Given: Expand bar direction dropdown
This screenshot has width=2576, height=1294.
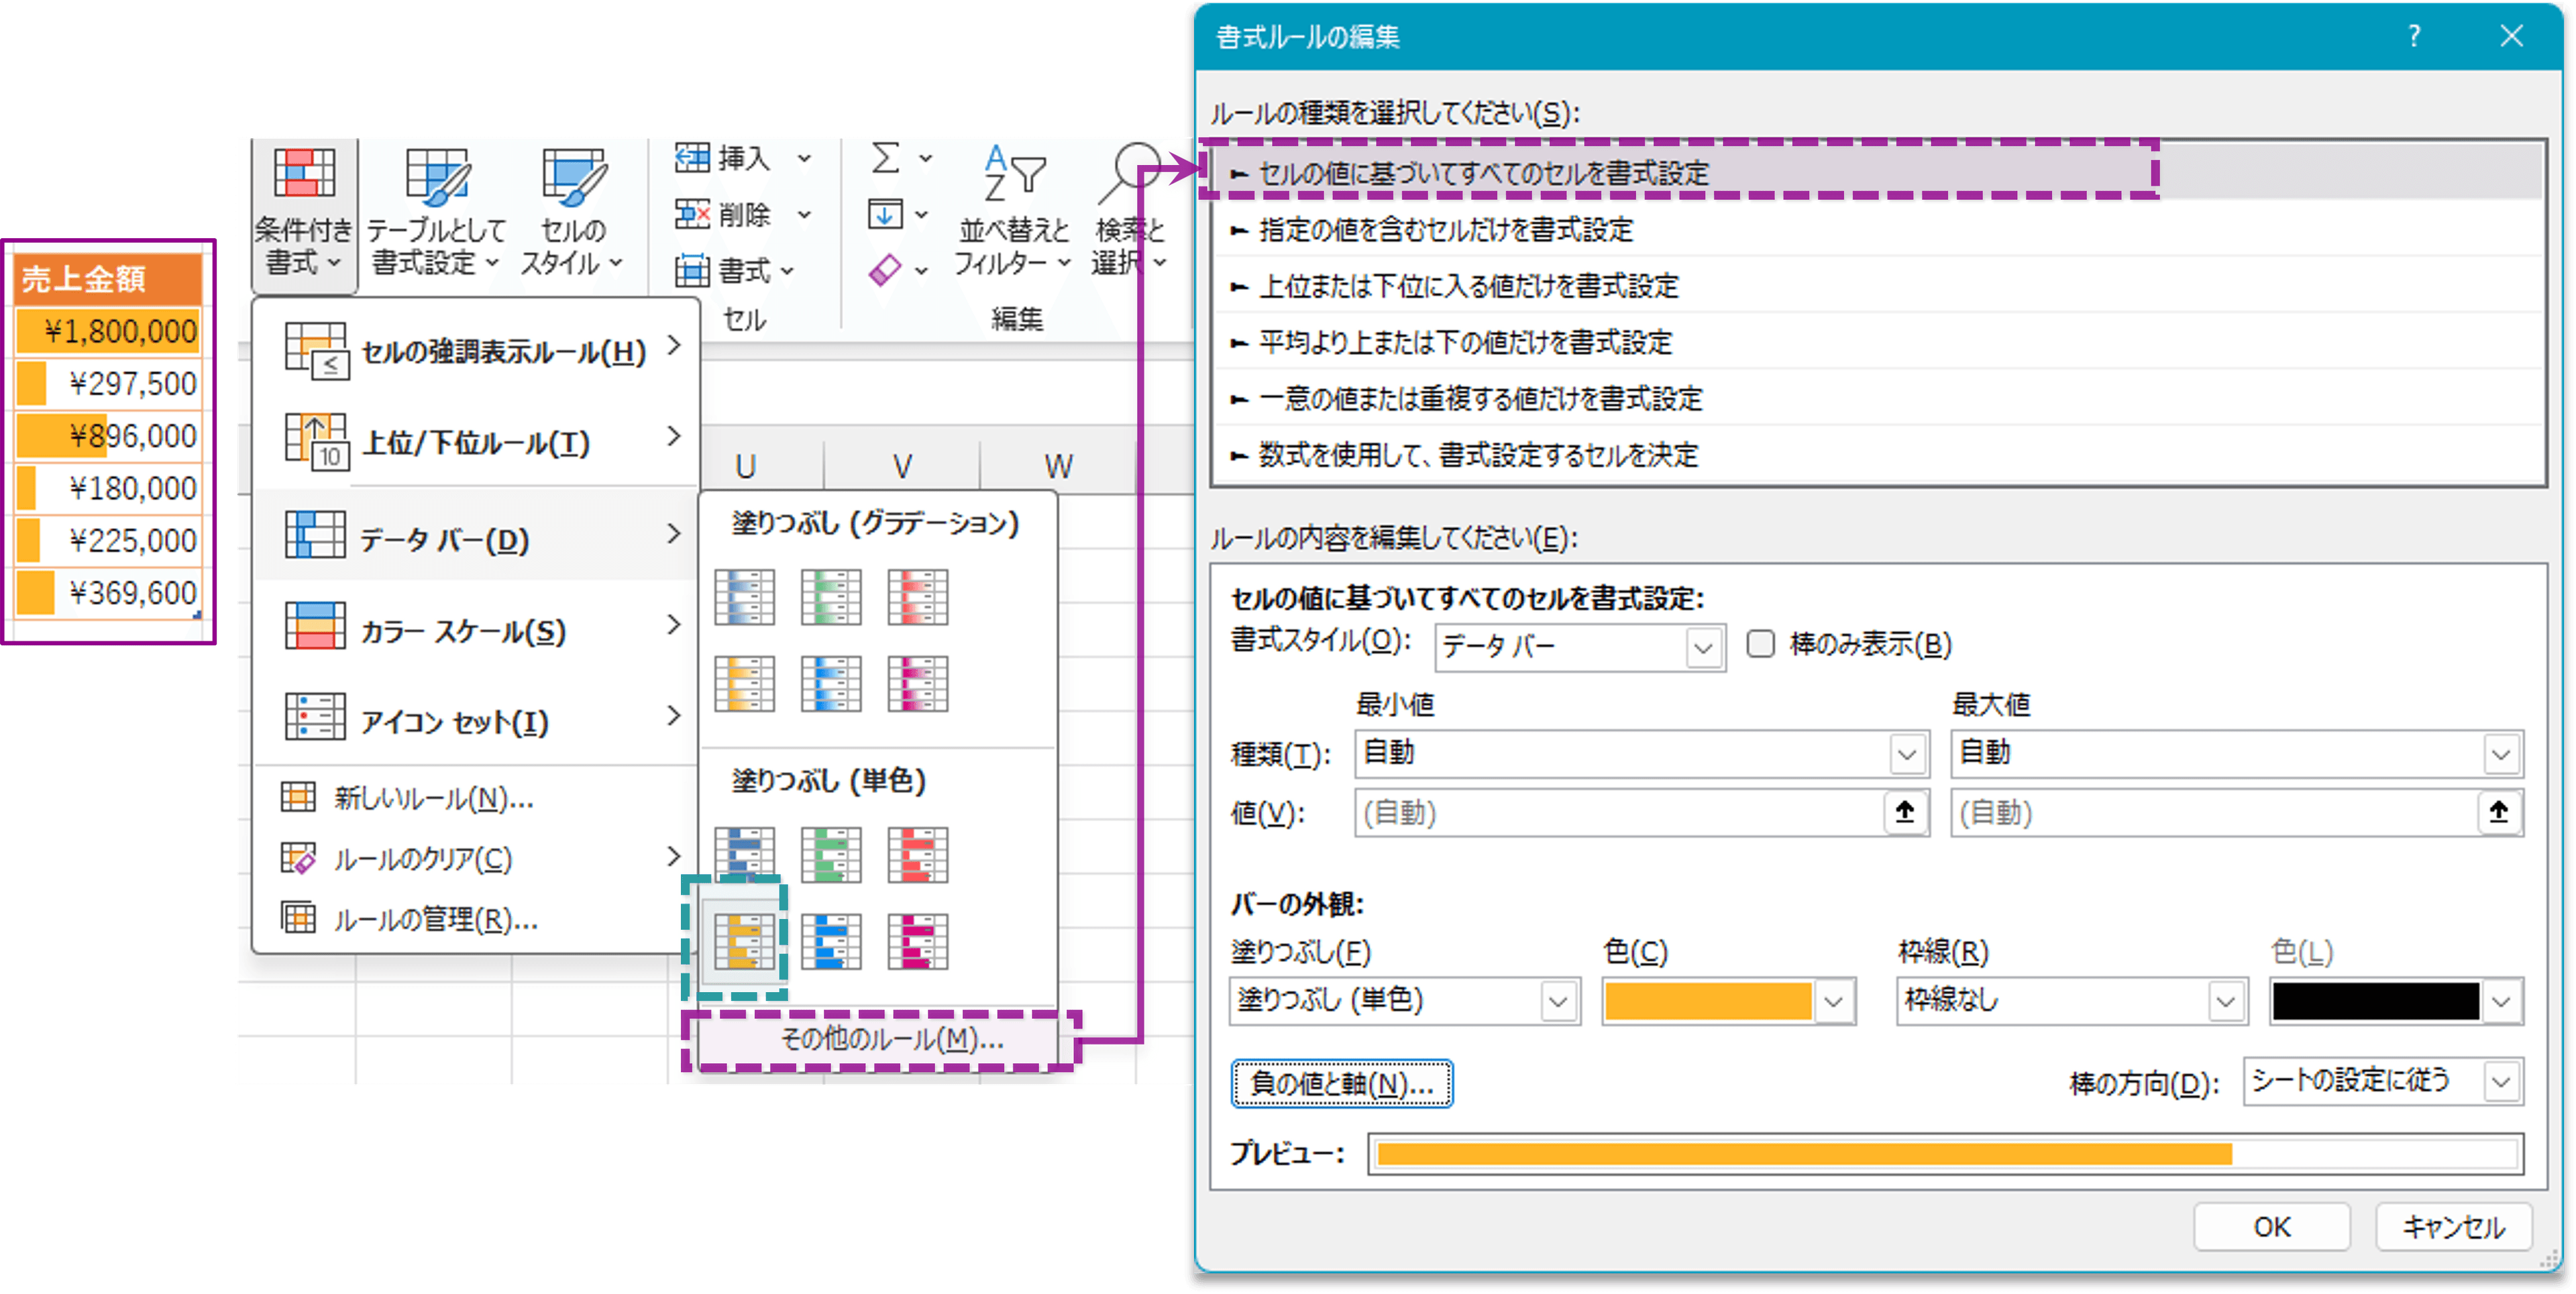Looking at the screenshot, I should [x=2501, y=1082].
